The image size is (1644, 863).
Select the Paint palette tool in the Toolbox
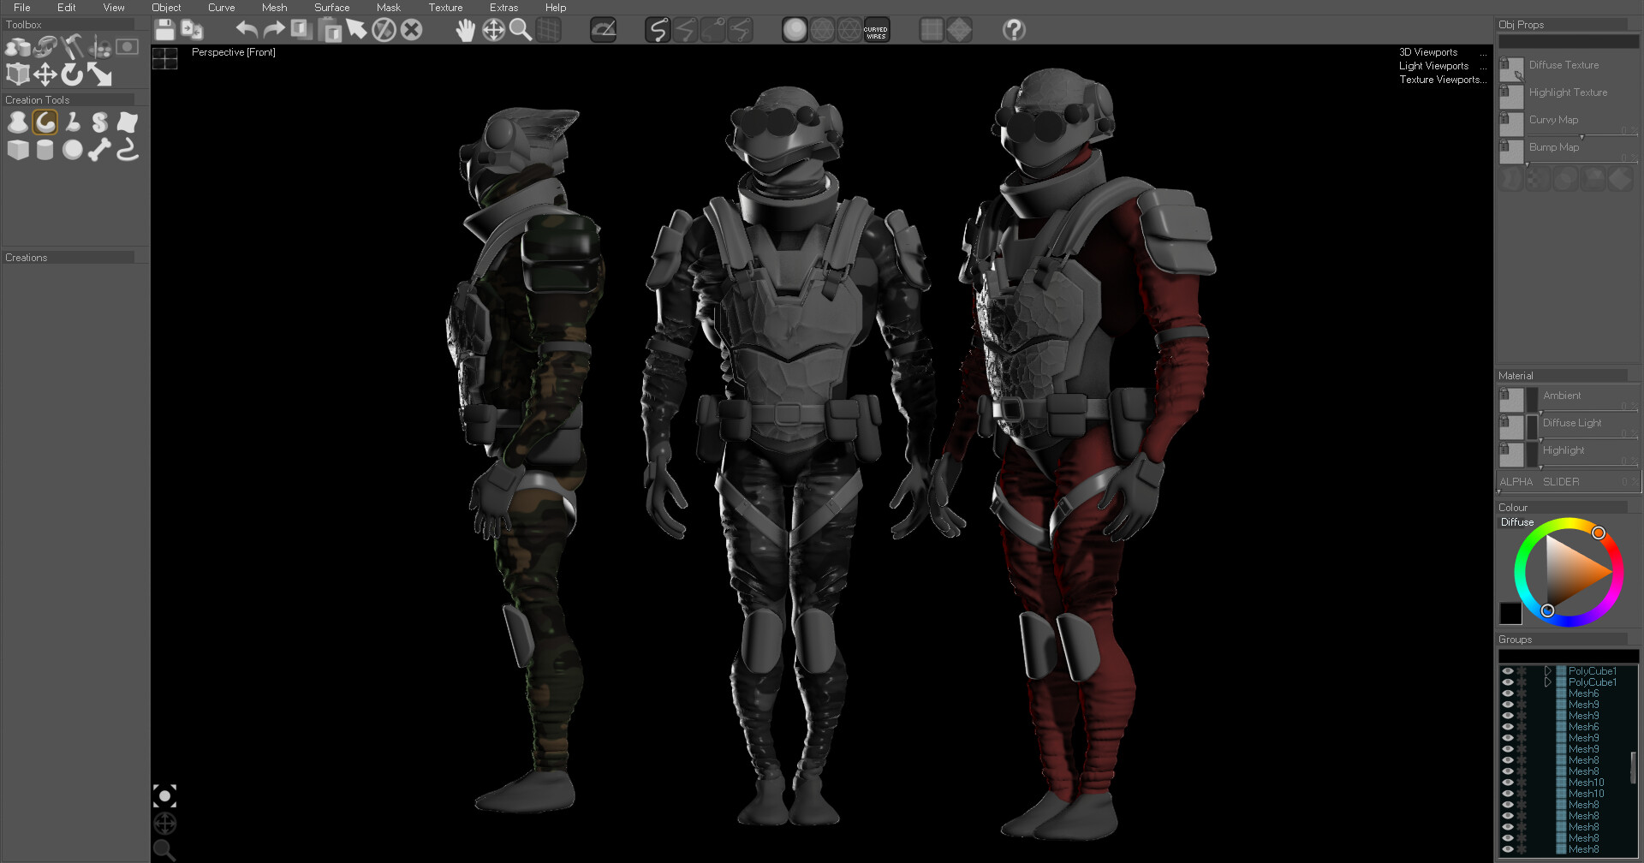click(99, 49)
